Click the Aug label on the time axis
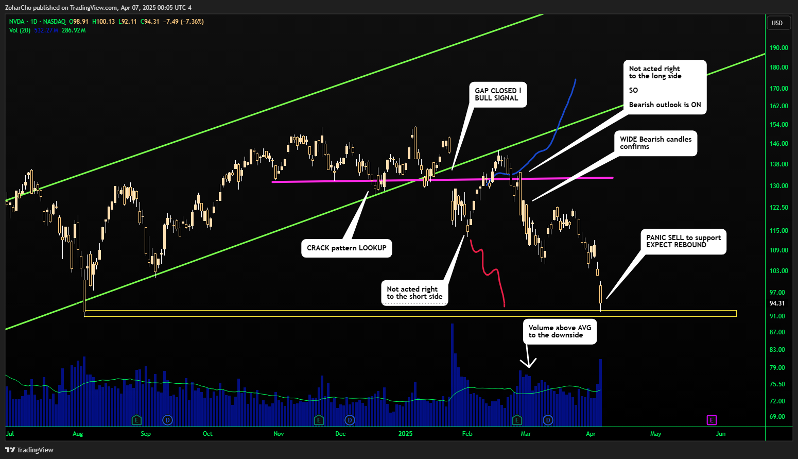Screen dimensions: 798x459 click(78, 434)
